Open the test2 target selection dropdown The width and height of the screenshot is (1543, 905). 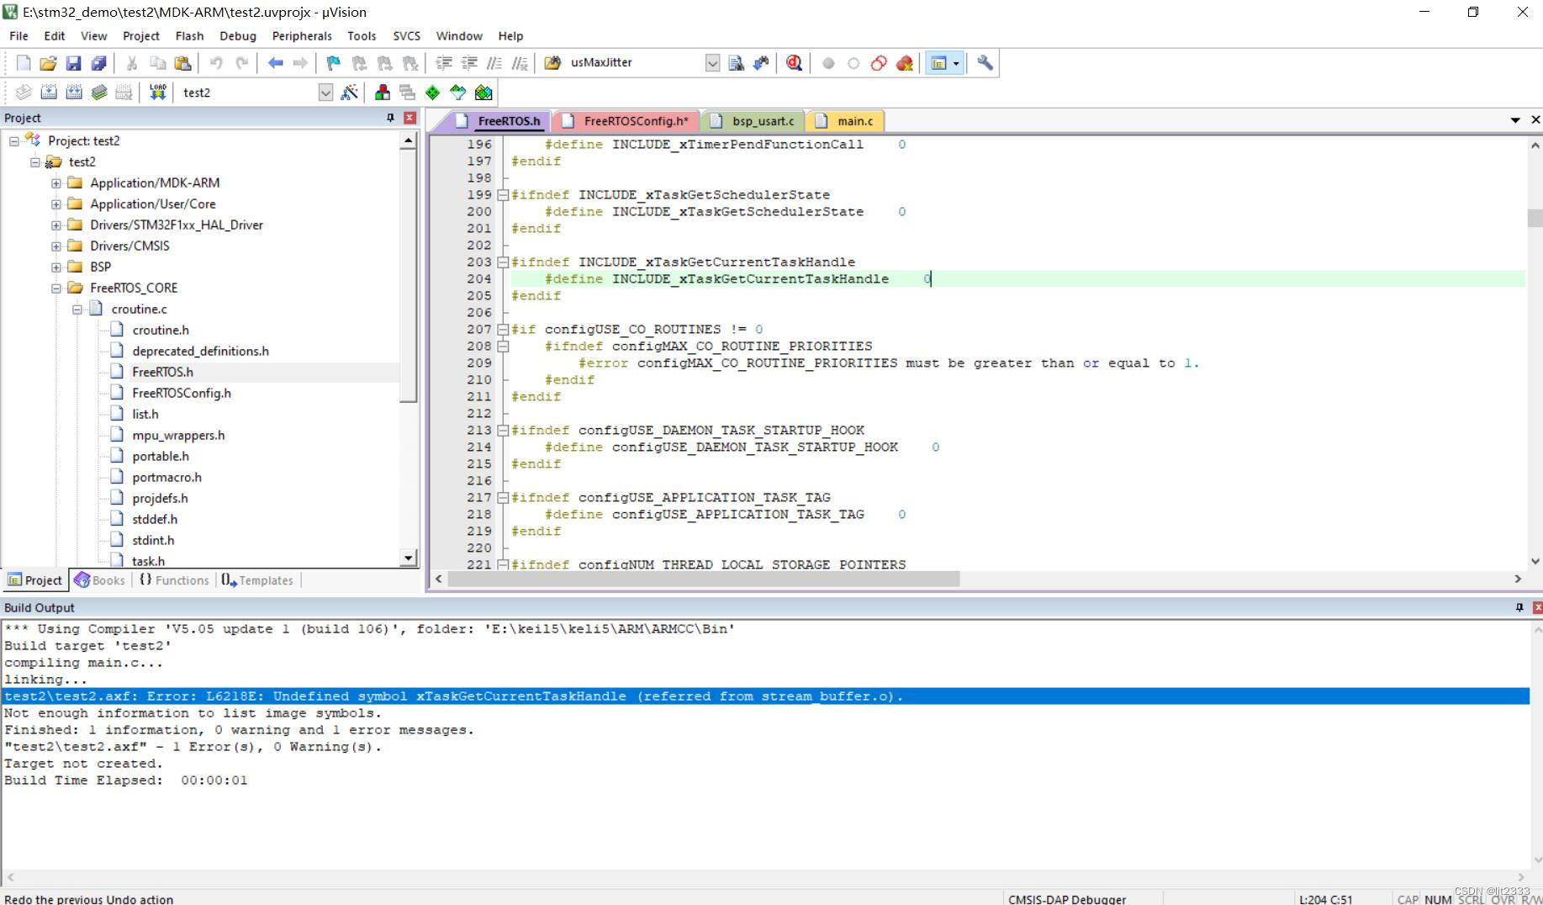[325, 93]
